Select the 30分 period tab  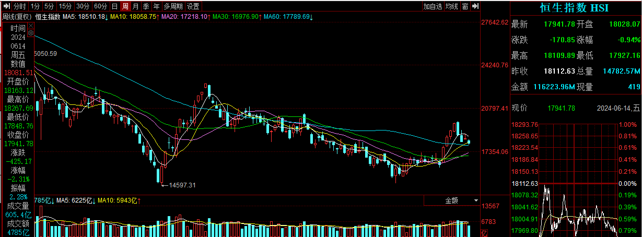pos(83,6)
